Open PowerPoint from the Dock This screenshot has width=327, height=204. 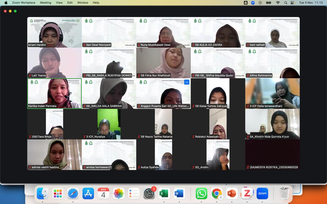pos(232,194)
